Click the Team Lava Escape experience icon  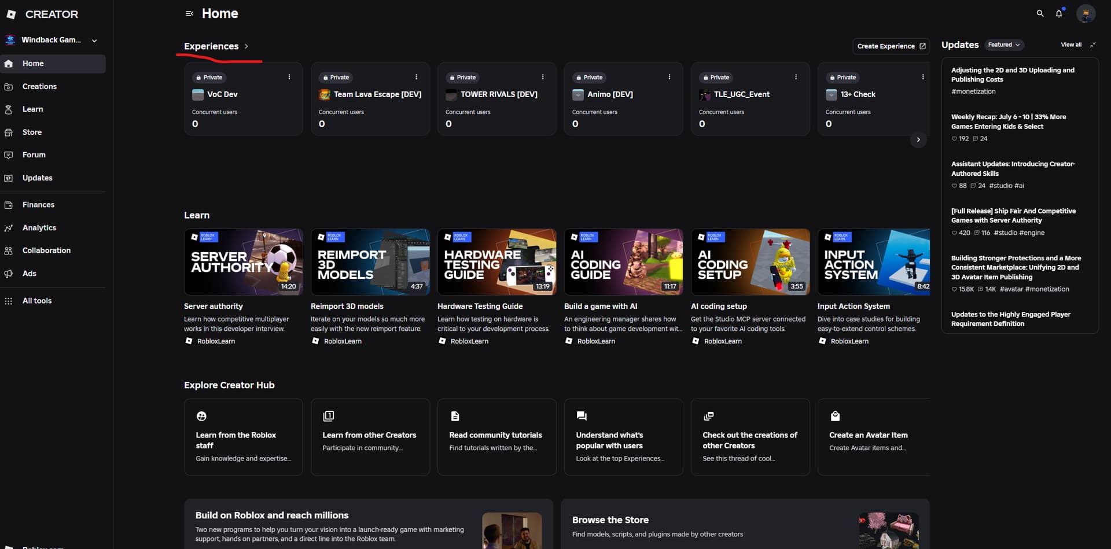pos(325,94)
